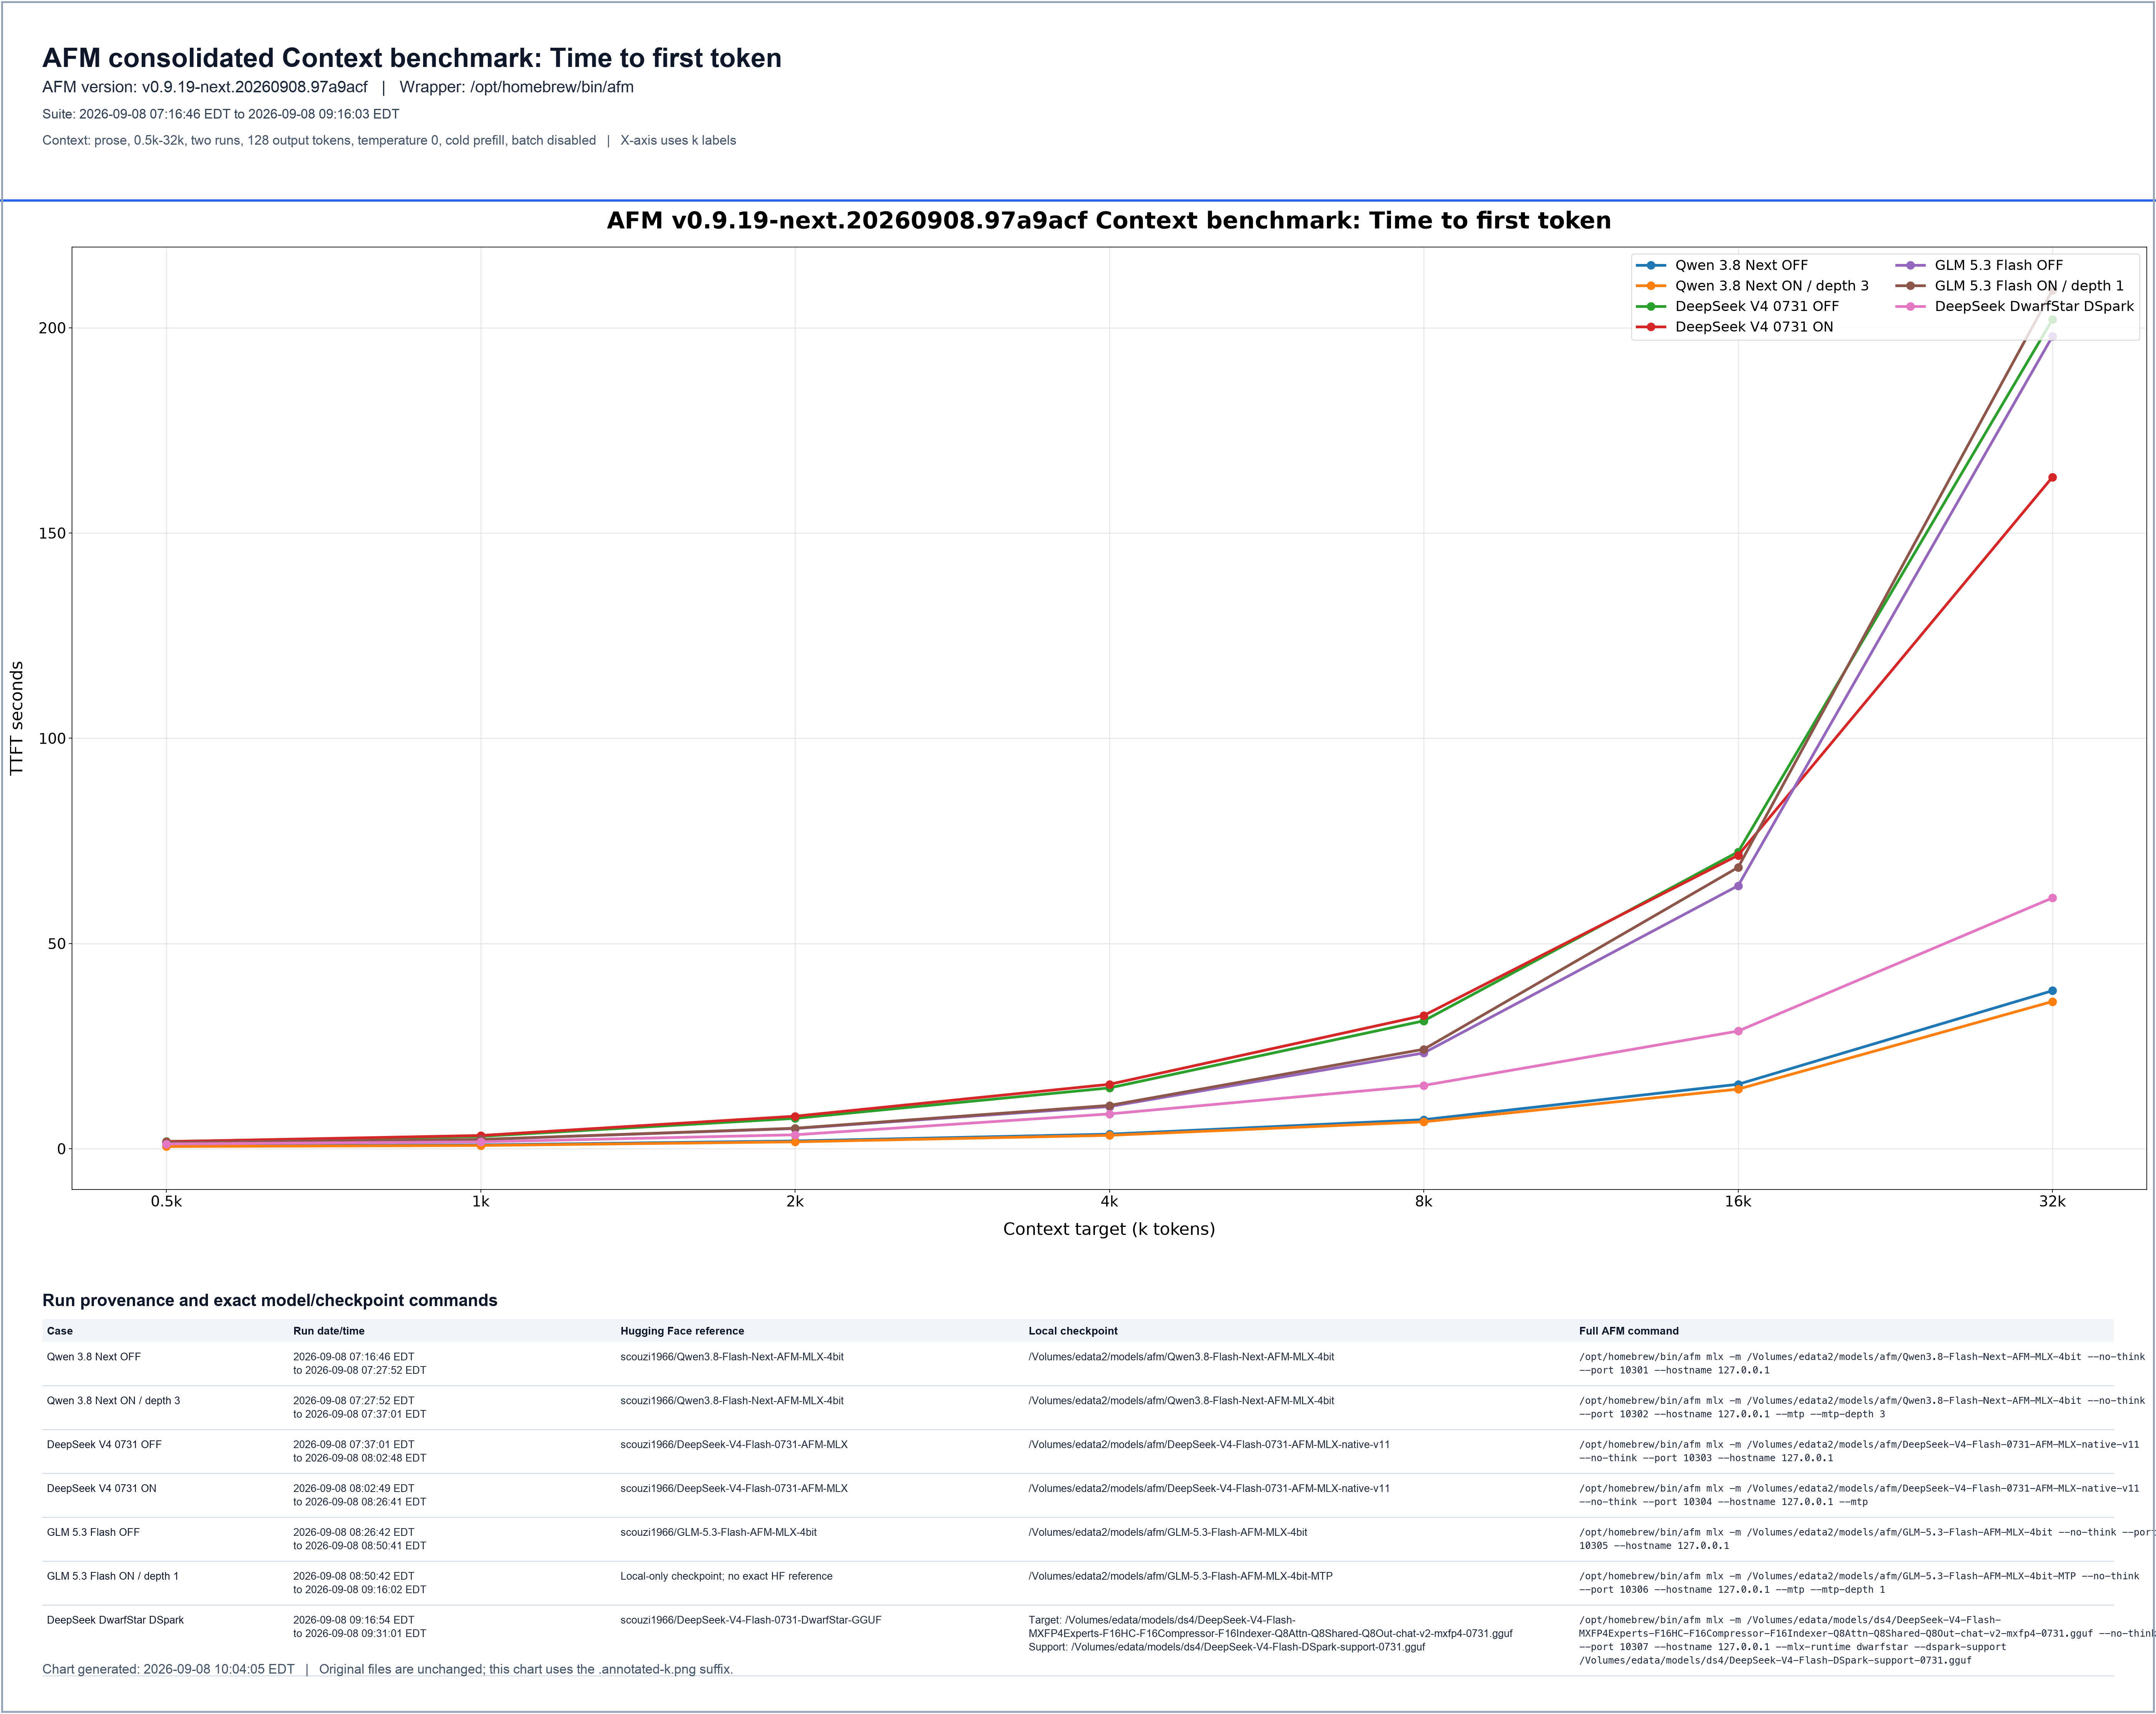Viewport: 2156px width, 1714px height.
Task: Click the "1k" x-axis tick label
Action: click(481, 1202)
